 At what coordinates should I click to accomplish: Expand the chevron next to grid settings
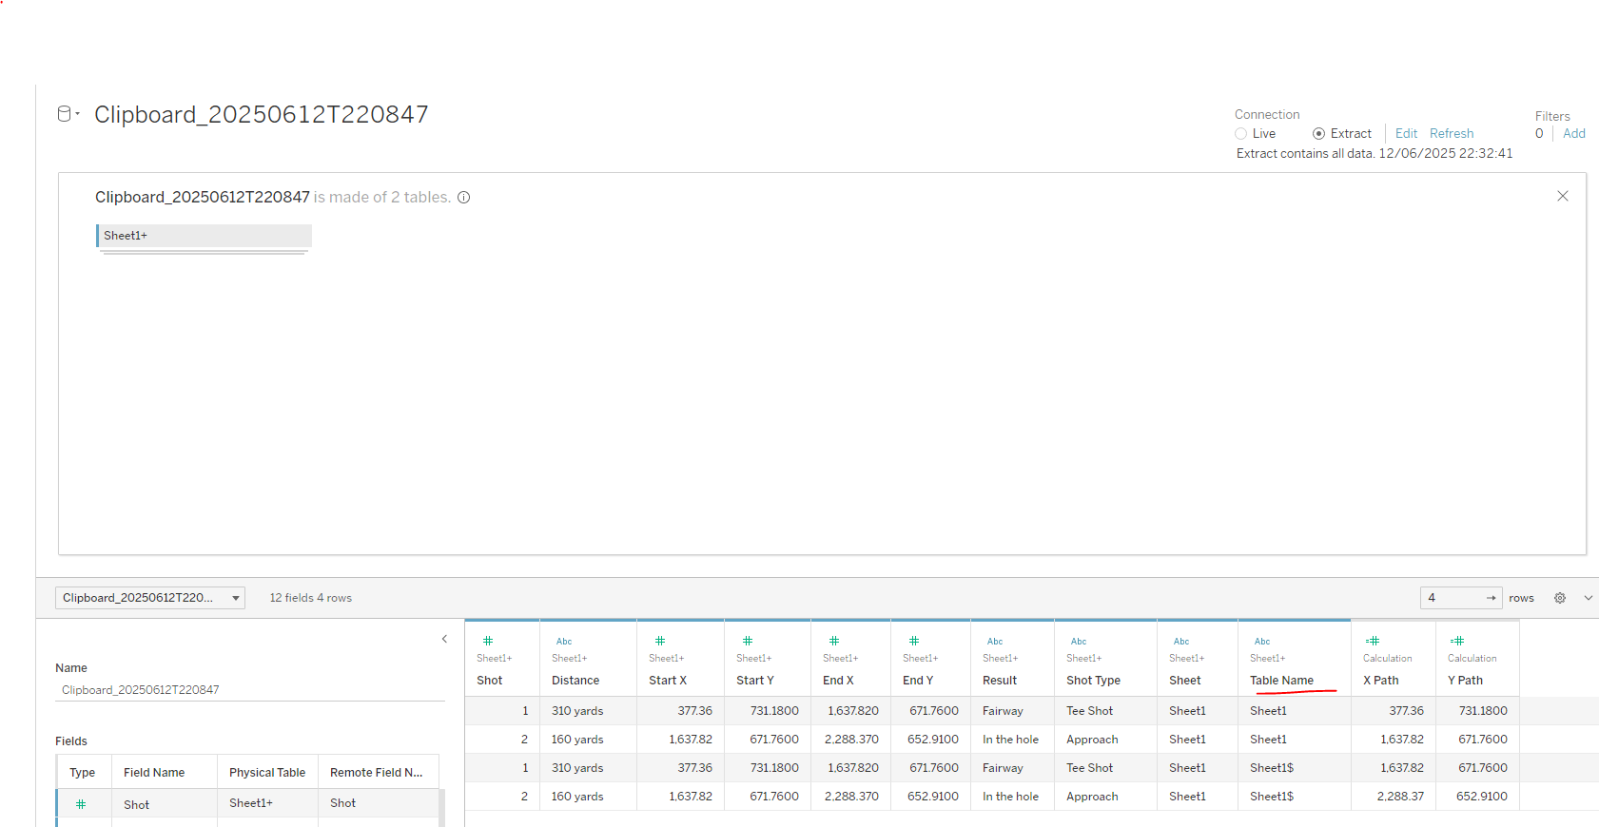(x=1588, y=598)
